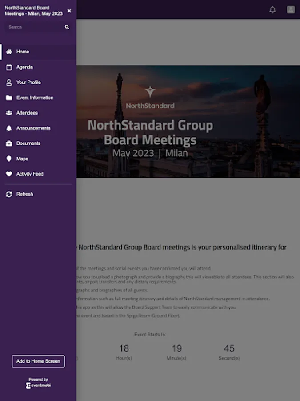Click the search magnifier icon

(x=67, y=27)
